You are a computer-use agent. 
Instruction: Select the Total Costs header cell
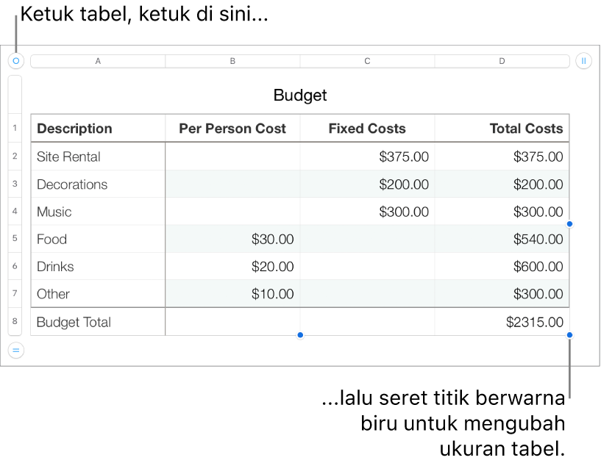(x=502, y=129)
